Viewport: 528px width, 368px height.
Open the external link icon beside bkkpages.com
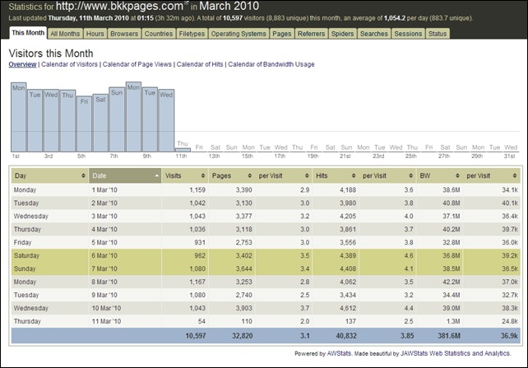tap(186, 3)
